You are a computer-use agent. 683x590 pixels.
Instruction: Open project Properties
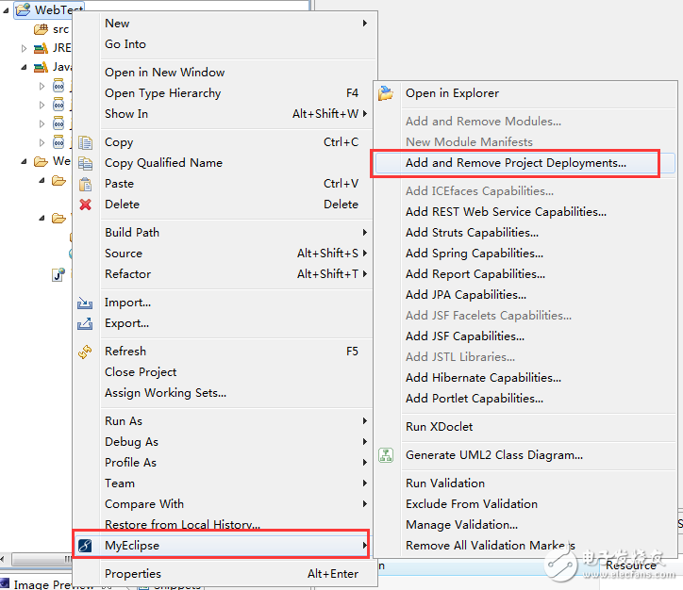point(133,574)
